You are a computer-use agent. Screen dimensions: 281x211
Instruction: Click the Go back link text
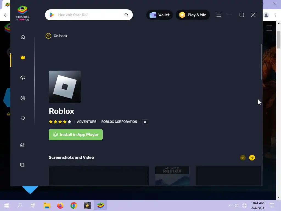click(60, 36)
